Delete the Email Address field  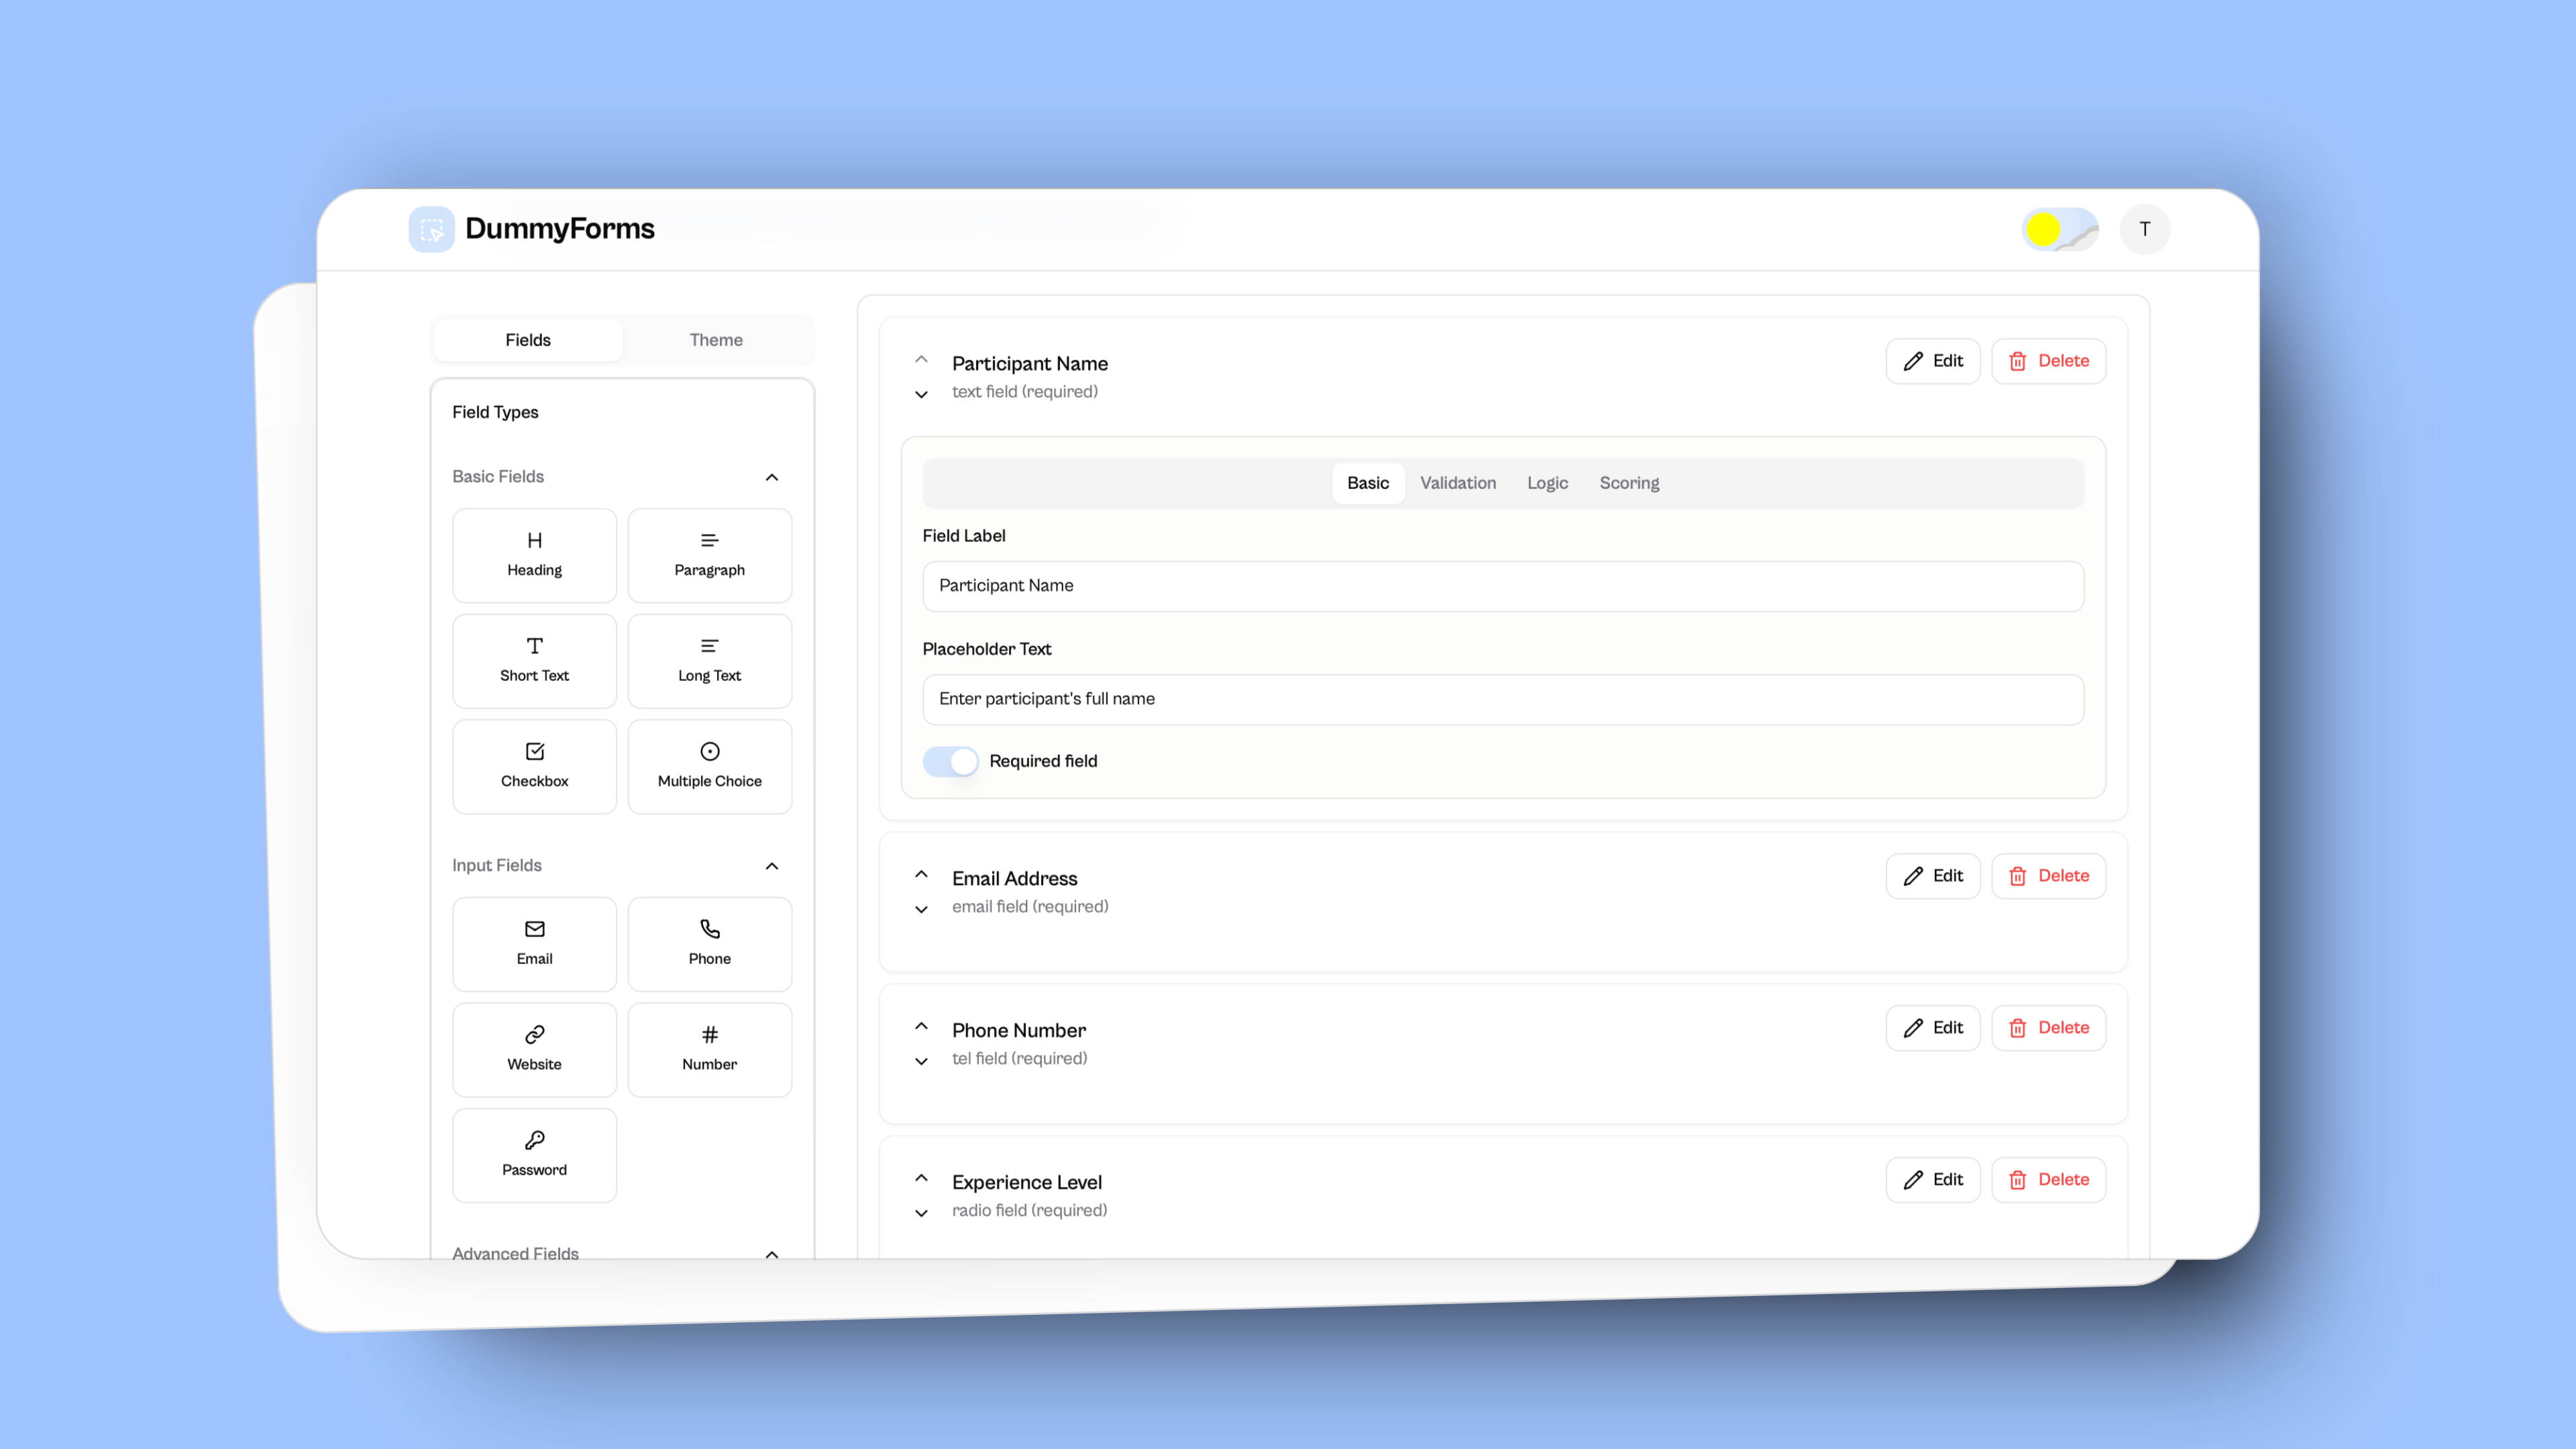point(2048,876)
